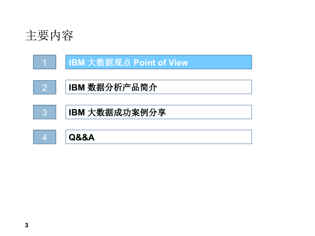This screenshot has height=236, width=315.
Task: Click the number 4 agenda box
Action: tap(45, 137)
